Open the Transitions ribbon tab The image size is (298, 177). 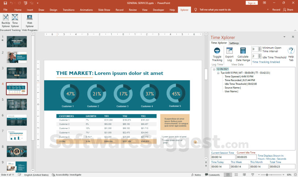coord(68,10)
